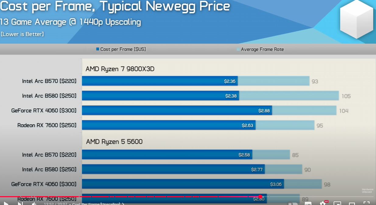The width and height of the screenshot is (376, 205).
Task: Click the $2.36 value on the B570 bar
Action: point(230,81)
